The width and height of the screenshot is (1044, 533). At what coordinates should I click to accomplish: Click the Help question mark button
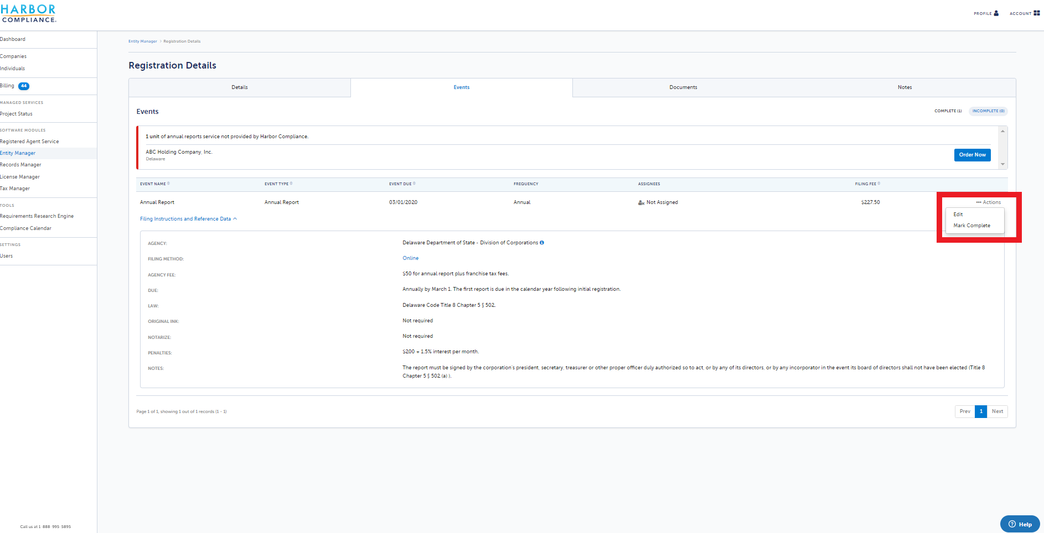(1020, 524)
